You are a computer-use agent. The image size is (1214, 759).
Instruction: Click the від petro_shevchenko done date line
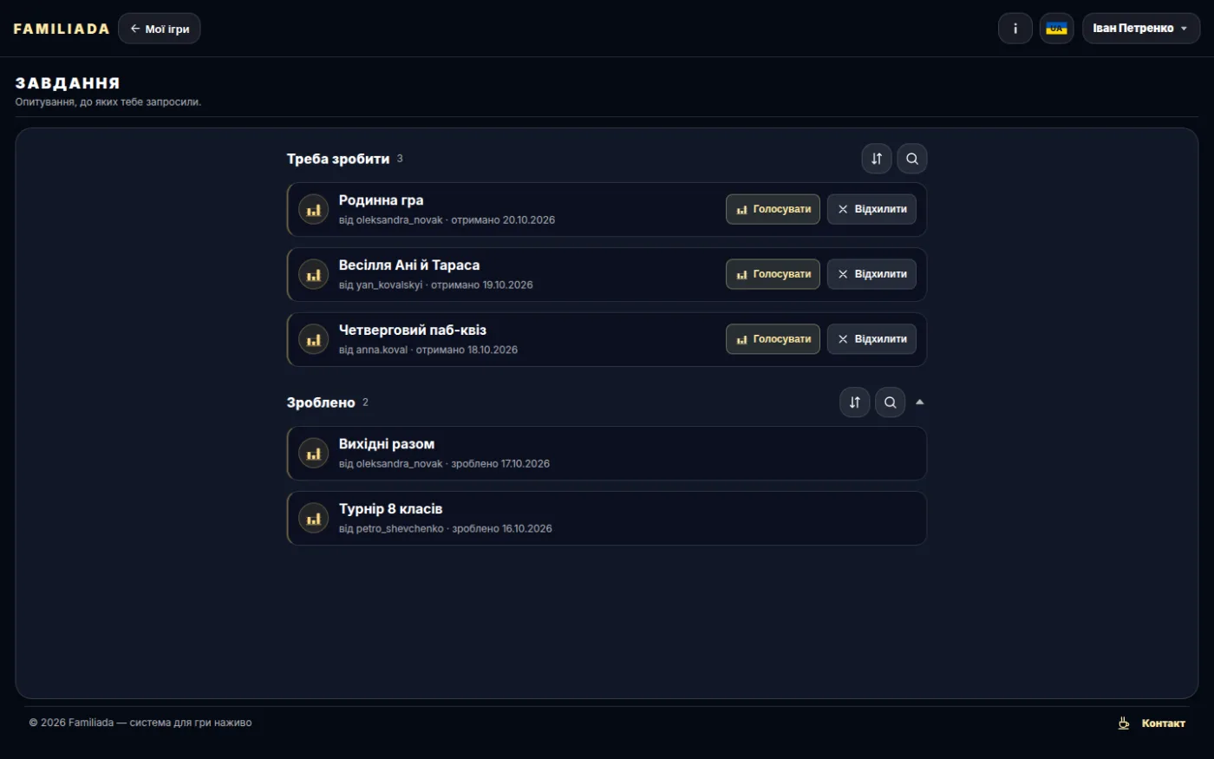pyautogui.click(x=446, y=529)
